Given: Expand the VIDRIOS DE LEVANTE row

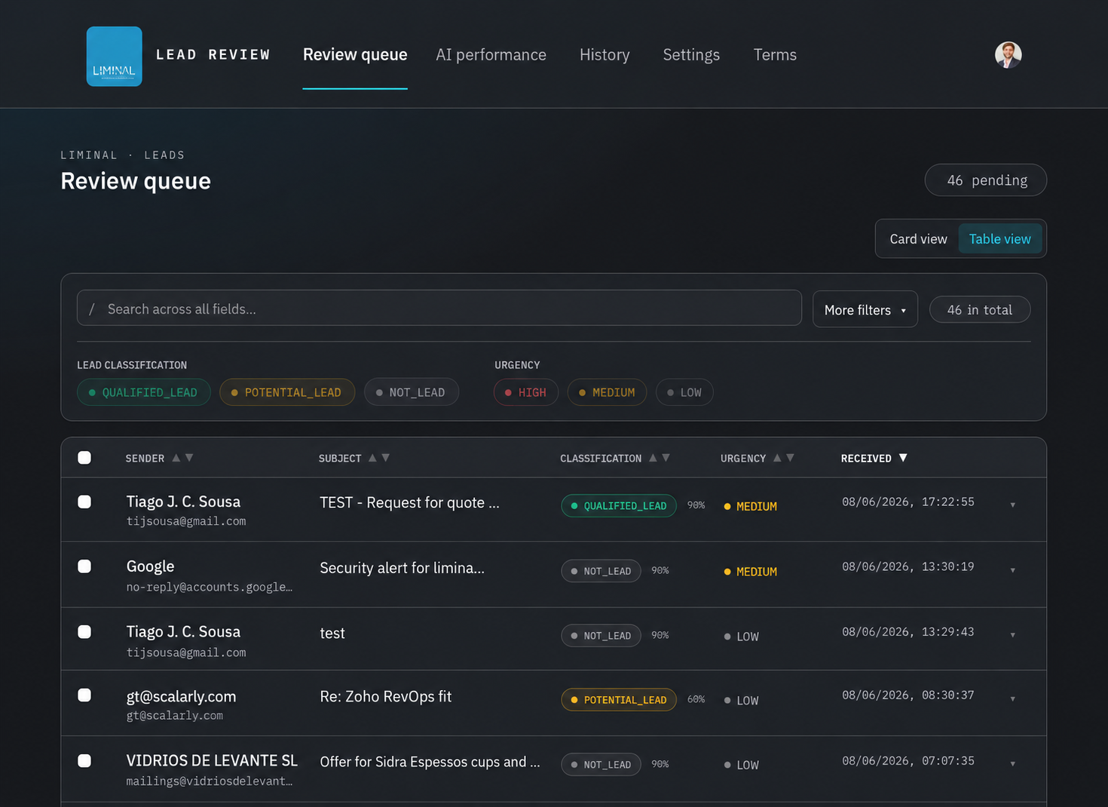Looking at the screenshot, I should 1012,764.
